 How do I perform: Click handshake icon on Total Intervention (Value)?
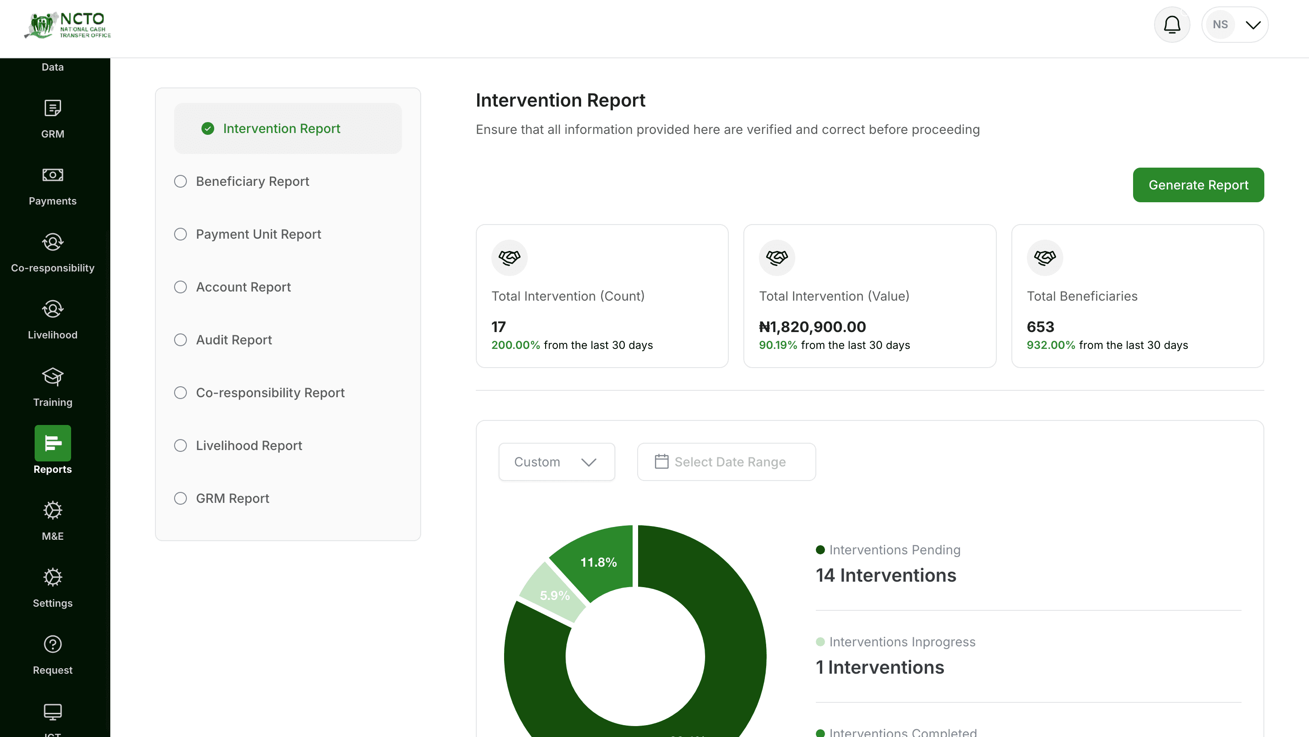coord(777,257)
